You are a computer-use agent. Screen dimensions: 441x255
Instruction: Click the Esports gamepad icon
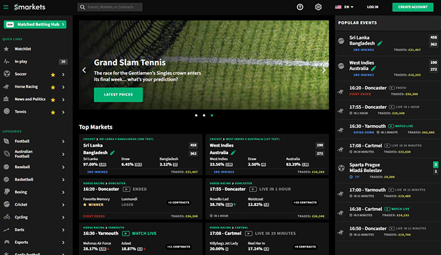[x=6, y=242]
